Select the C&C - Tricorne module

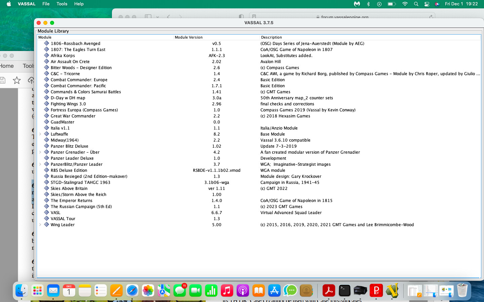pos(65,73)
